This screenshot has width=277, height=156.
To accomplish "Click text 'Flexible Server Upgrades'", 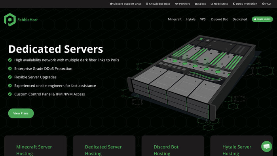I will [35, 77].
